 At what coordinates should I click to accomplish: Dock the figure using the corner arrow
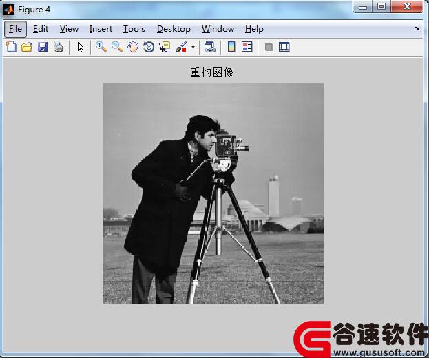(x=417, y=28)
